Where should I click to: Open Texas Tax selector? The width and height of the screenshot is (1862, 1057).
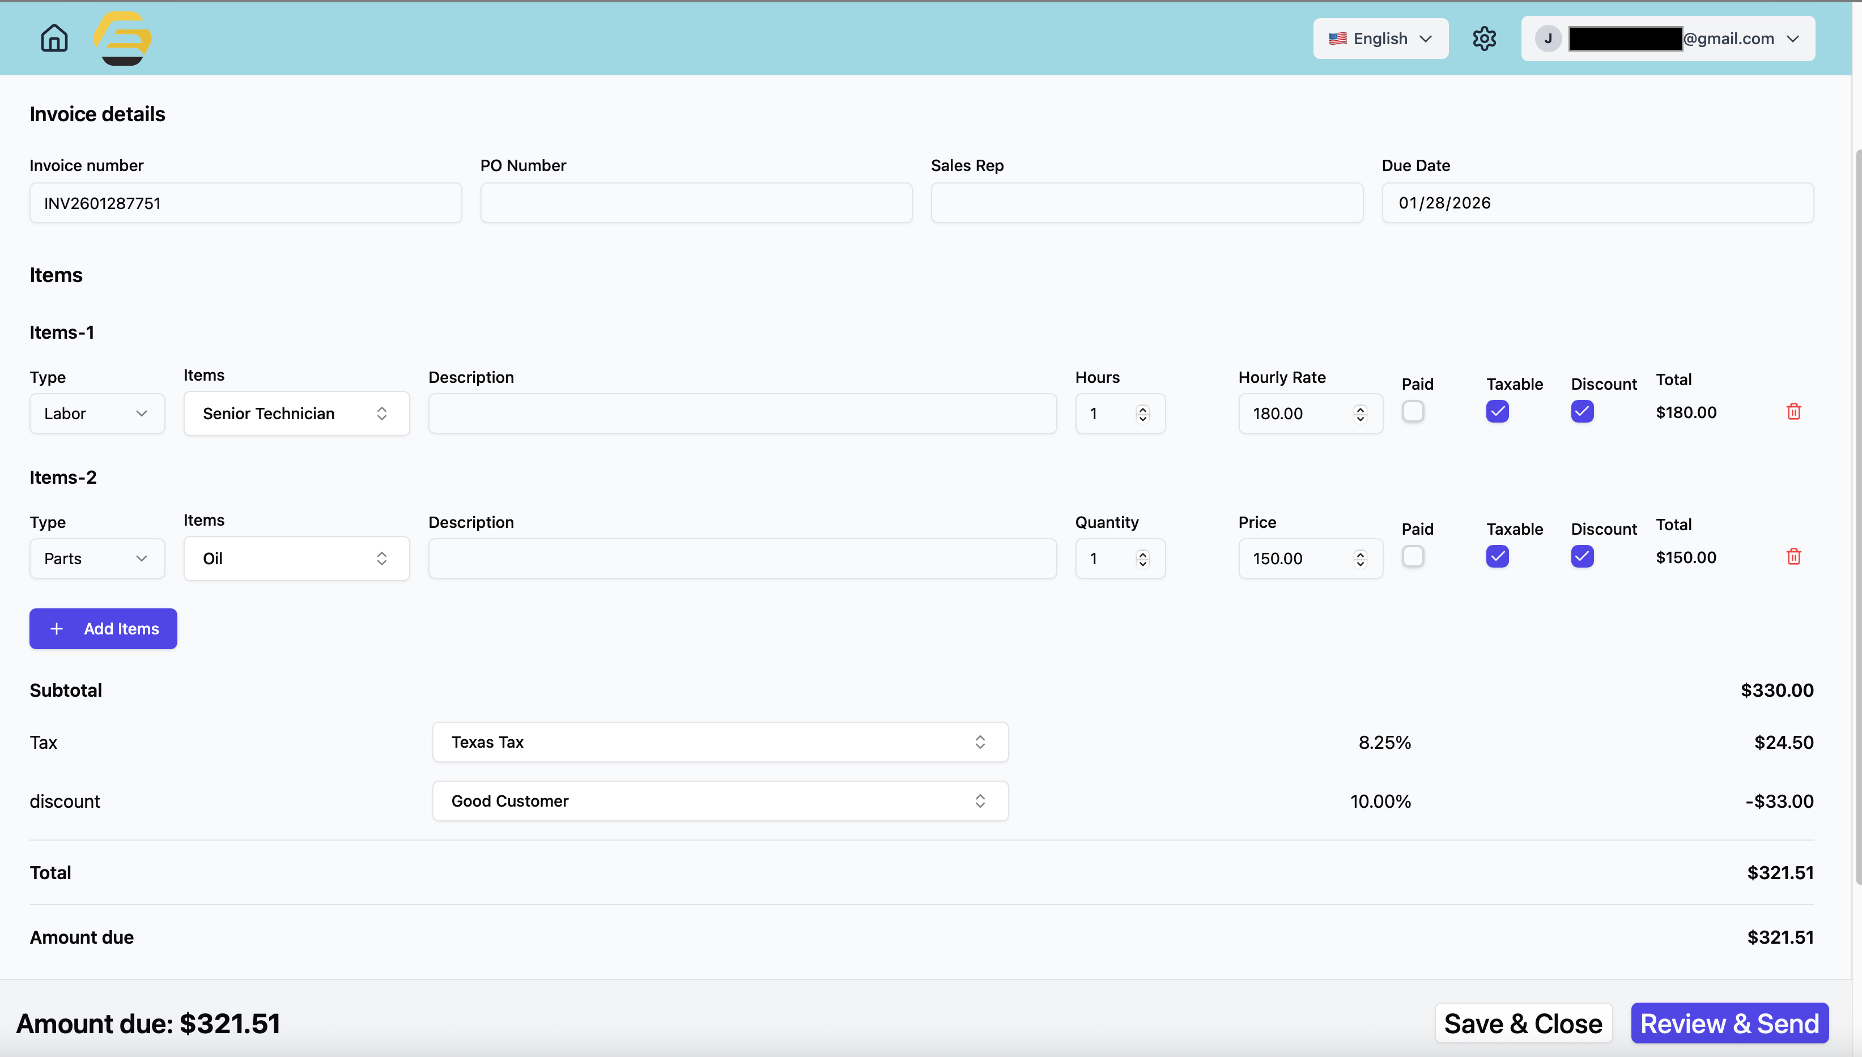720,742
